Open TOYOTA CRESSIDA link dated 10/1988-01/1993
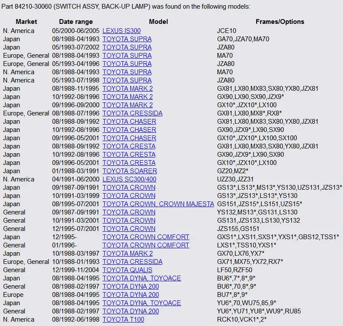343x326 pixels. (x=132, y=262)
